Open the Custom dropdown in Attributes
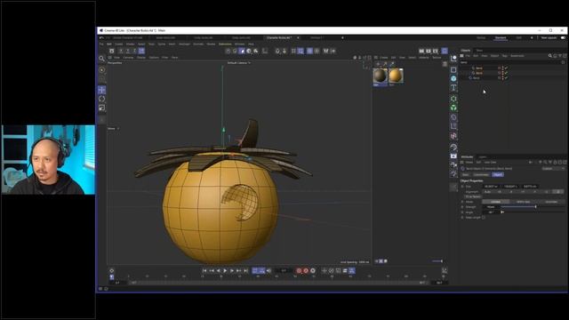The image size is (569, 320). tap(553, 169)
